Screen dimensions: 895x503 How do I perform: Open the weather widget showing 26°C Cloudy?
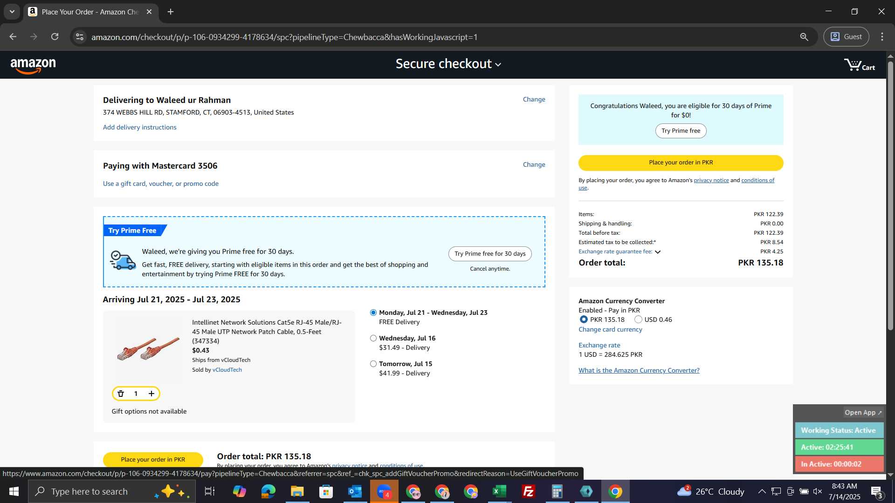click(710, 491)
